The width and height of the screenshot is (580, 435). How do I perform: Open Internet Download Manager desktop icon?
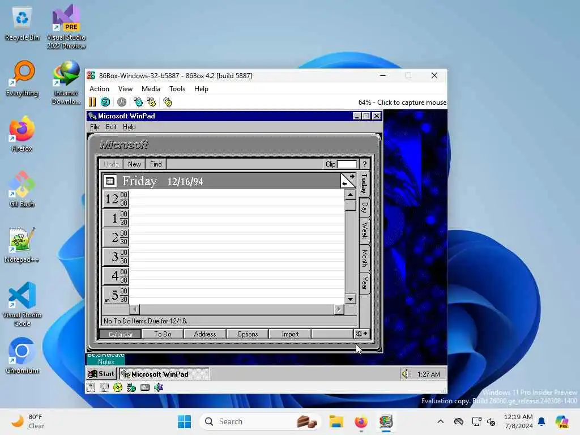pos(66,83)
